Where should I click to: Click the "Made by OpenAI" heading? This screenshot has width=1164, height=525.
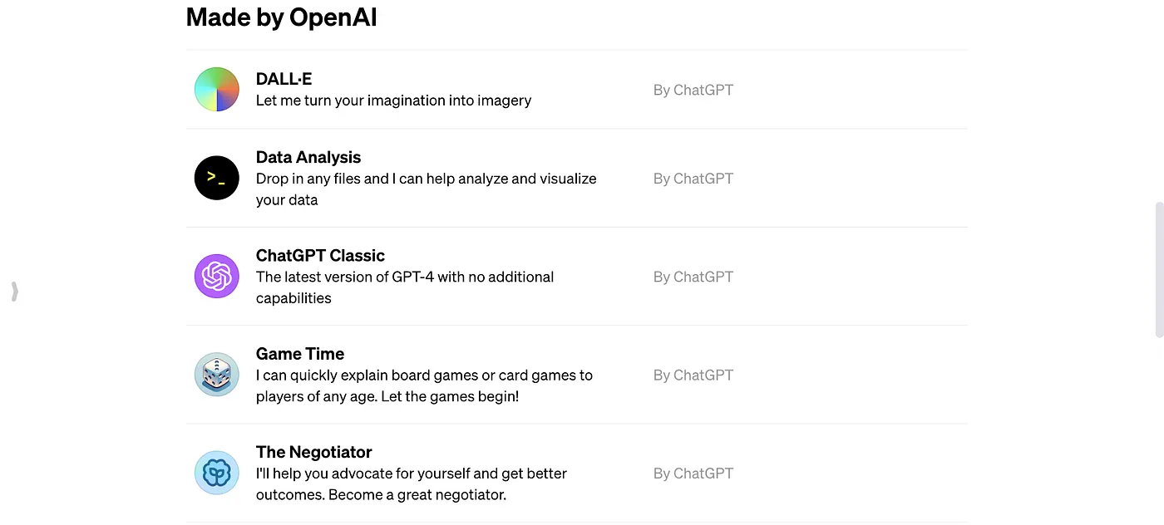click(x=282, y=17)
